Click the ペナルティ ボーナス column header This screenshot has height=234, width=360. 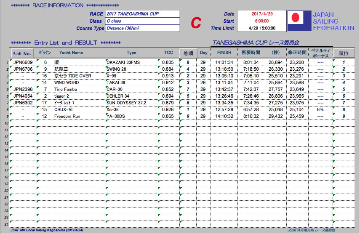pyautogui.click(x=320, y=53)
